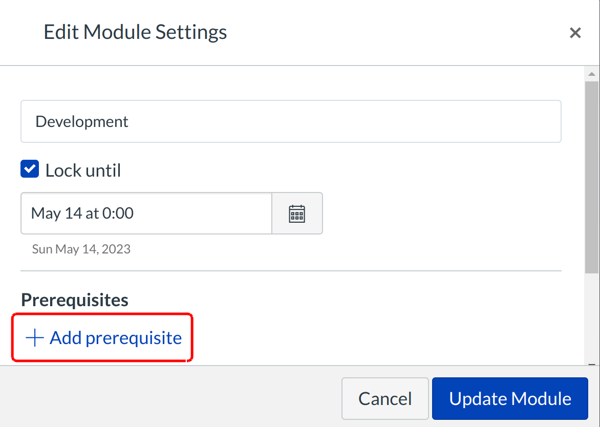
Task: Click the Lock until label text
Action: [x=83, y=170]
